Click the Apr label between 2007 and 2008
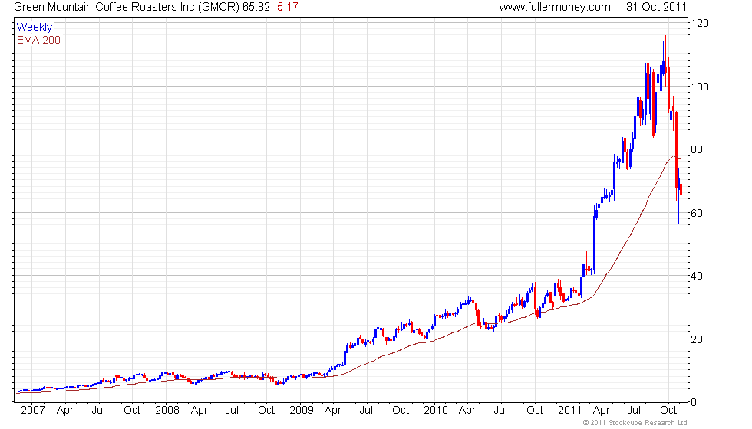This screenshot has width=752, height=429. (x=65, y=411)
